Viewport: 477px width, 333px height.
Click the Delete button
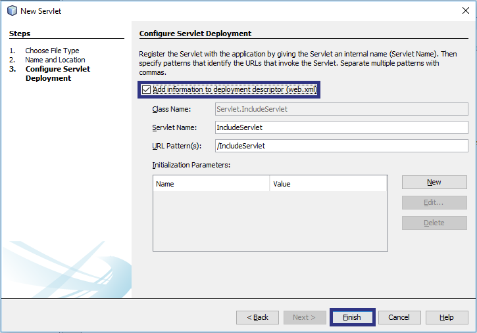pyautogui.click(x=434, y=223)
